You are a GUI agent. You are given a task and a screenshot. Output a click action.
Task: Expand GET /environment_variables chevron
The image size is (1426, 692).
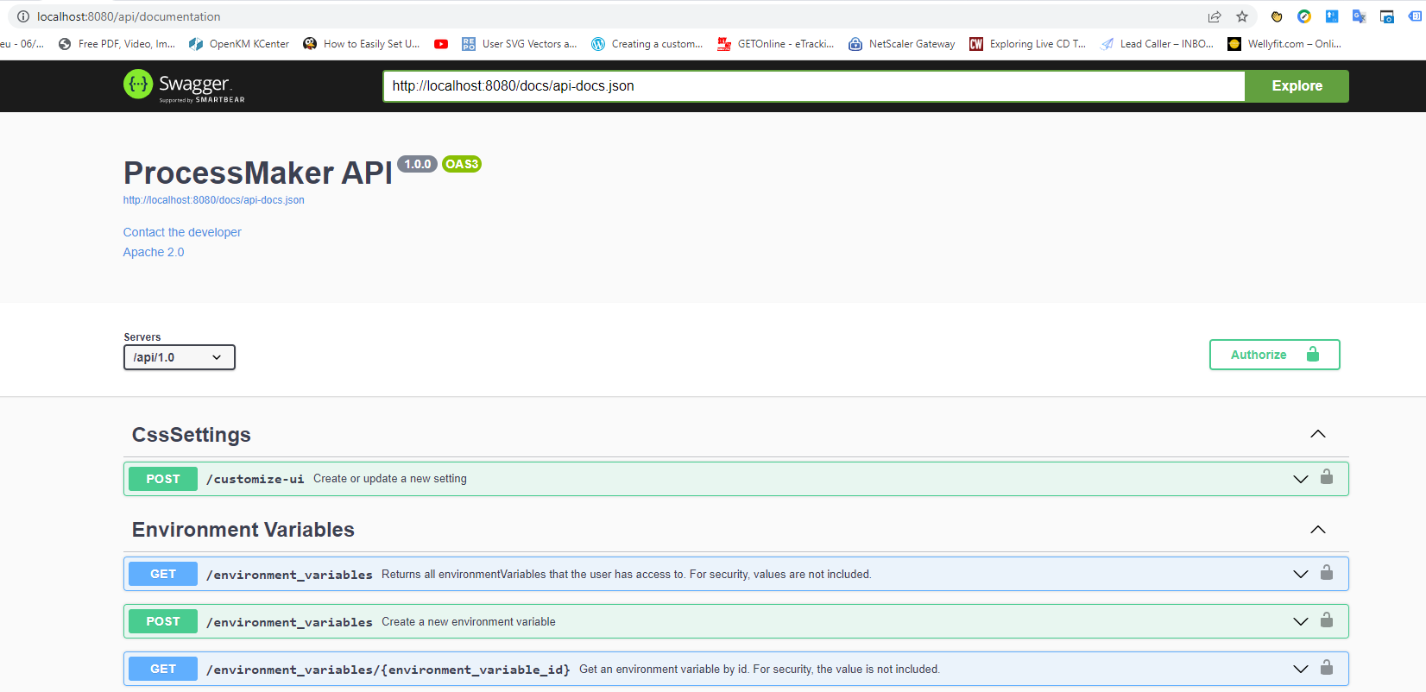coord(1300,574)
